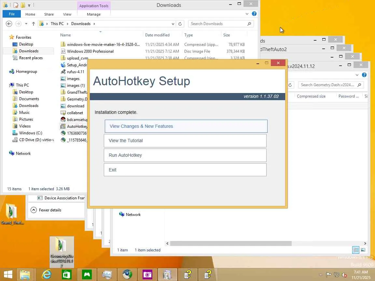Click View Changes & New Features button

click(x=186, y=126)
